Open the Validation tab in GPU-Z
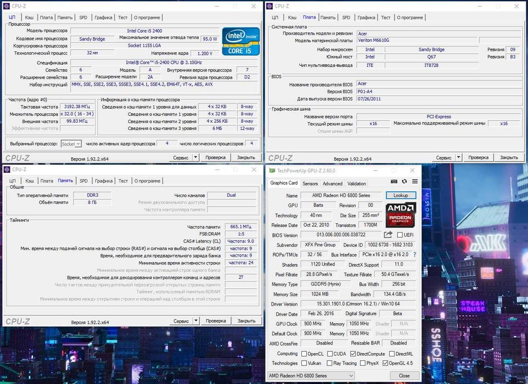 (x=357, y=183)
